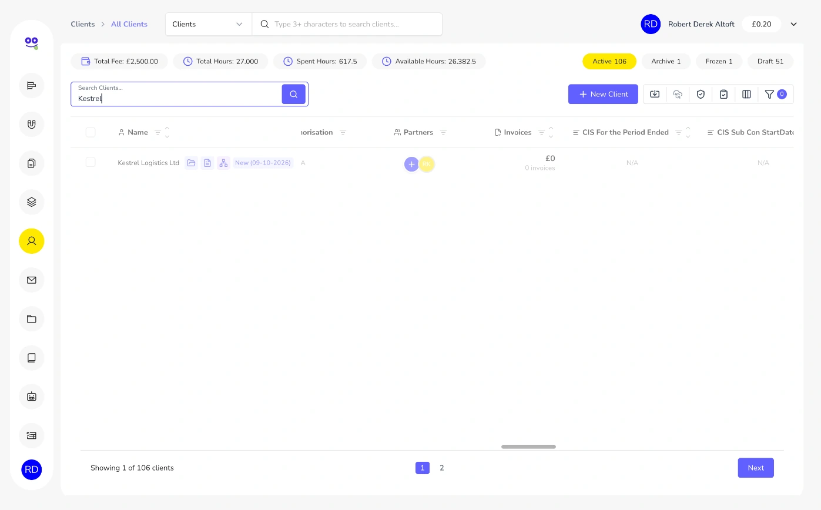821x510 pixels.
Task: Click the Search Clients input field
Action: click(x=177, y=94)
